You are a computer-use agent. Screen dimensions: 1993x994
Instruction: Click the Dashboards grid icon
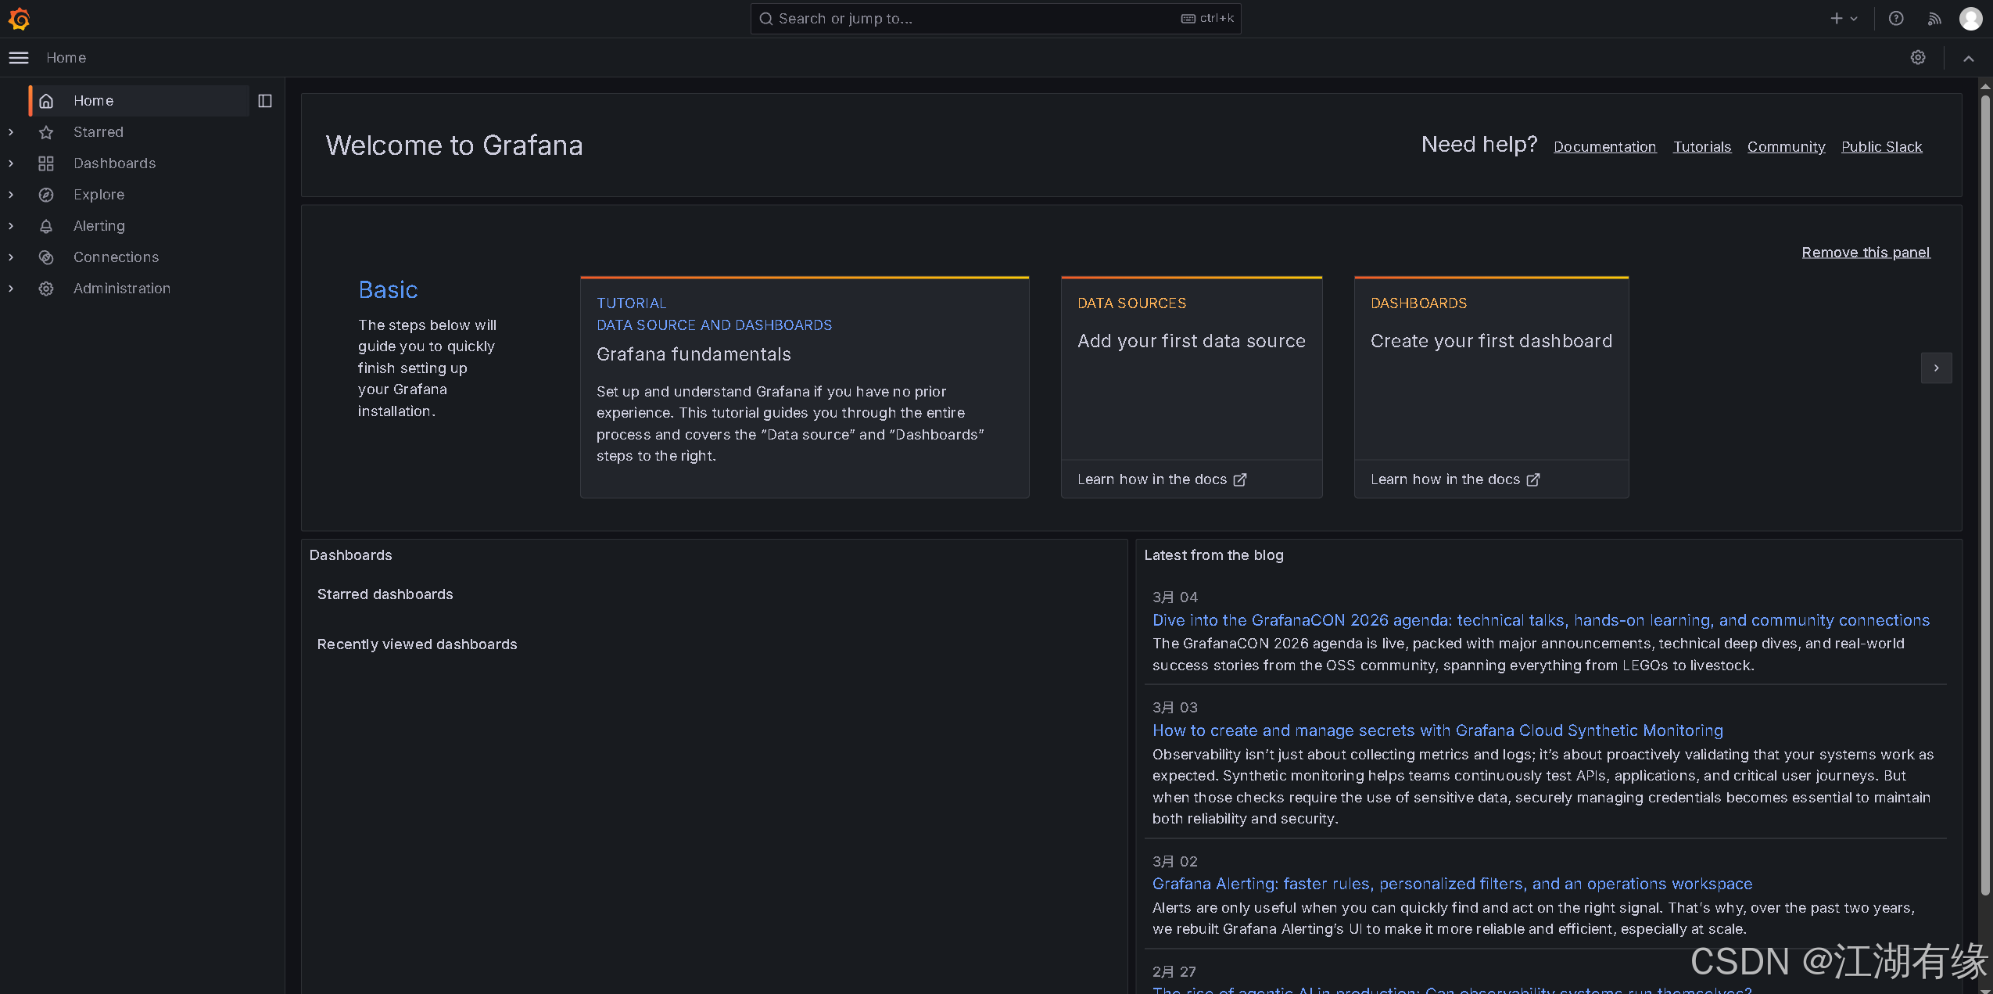(x=46, y=163)
